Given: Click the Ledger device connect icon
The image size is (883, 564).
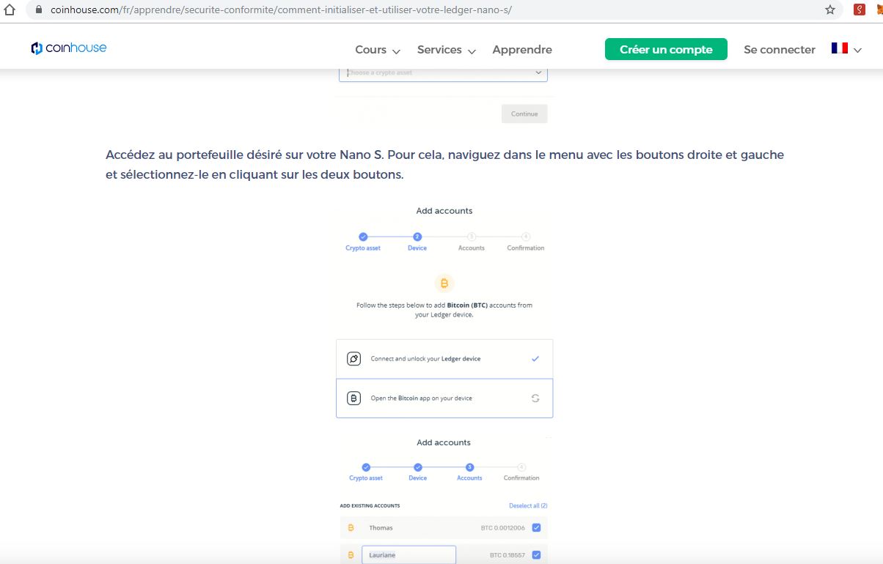Looking at the screenshot, I should [353, 359].
